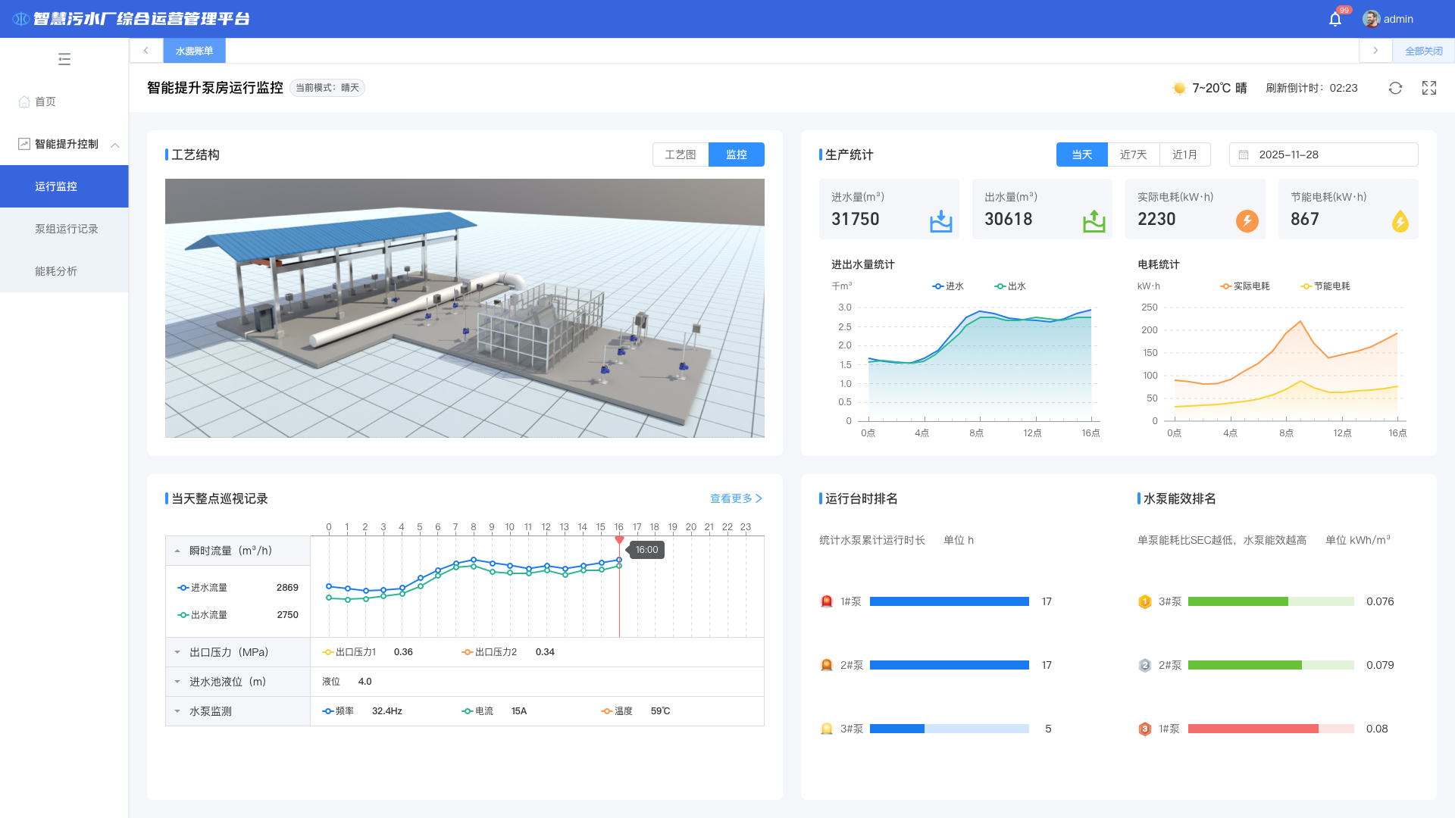
Task: Click the red 16:00 timeline marker
Action: 619,540
